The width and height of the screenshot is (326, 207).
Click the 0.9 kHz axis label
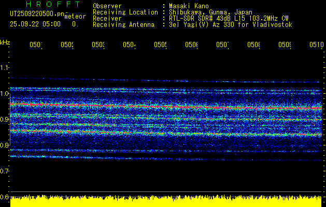pos(5,119)
